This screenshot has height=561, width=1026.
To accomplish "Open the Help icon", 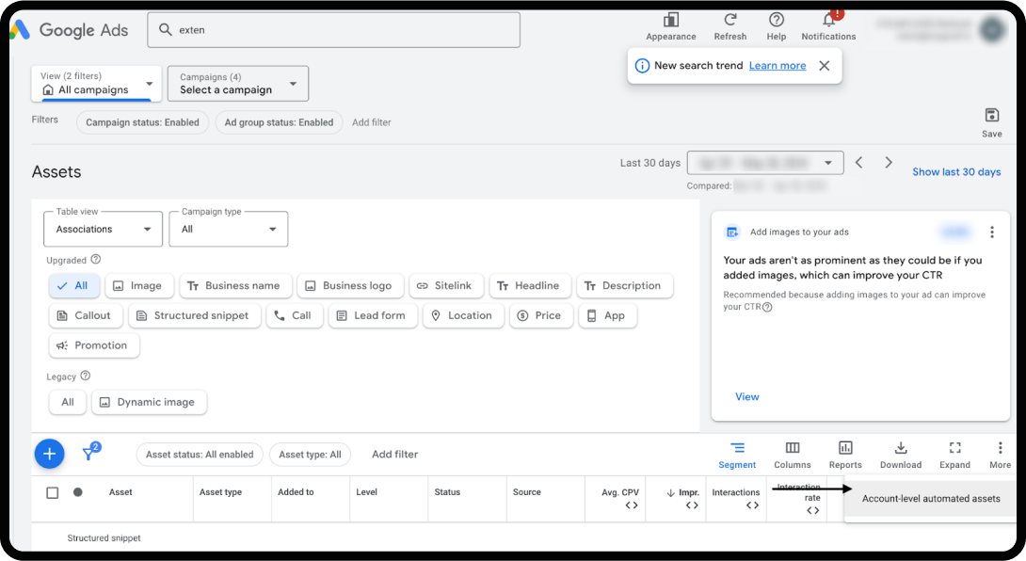I will (x=776, y=20).
